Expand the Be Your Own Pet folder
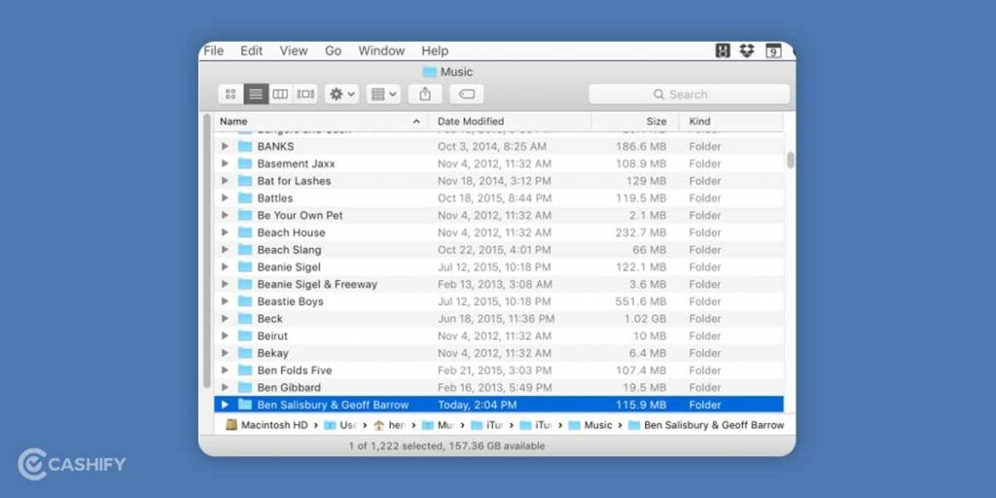996x498 pixels. [x=225, y=215]
